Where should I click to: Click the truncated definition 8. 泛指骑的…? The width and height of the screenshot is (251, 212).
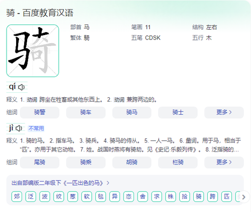(222, 149)
